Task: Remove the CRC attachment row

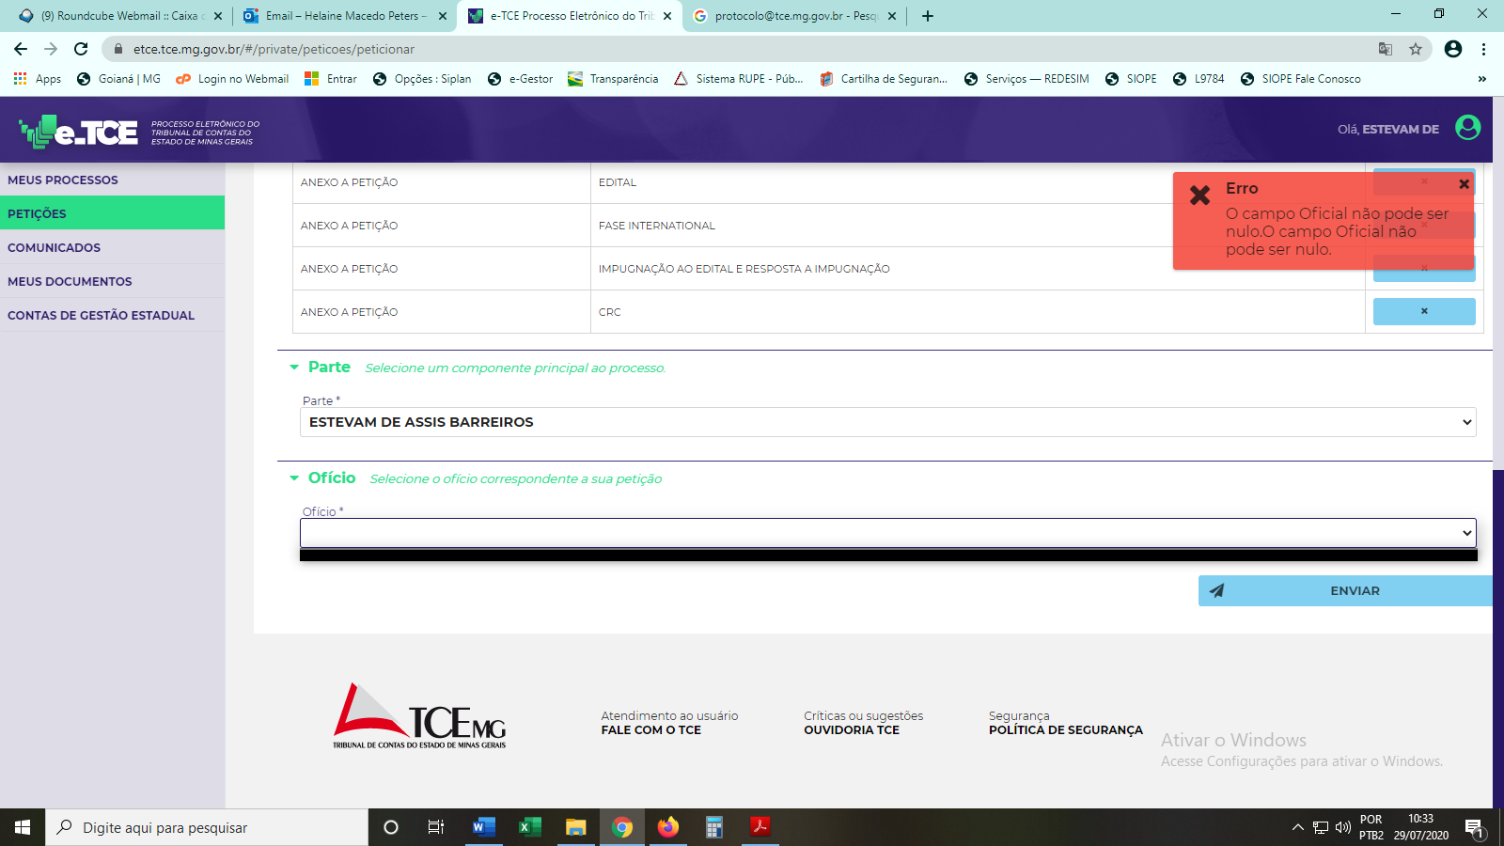Action: coord(1423,311)
